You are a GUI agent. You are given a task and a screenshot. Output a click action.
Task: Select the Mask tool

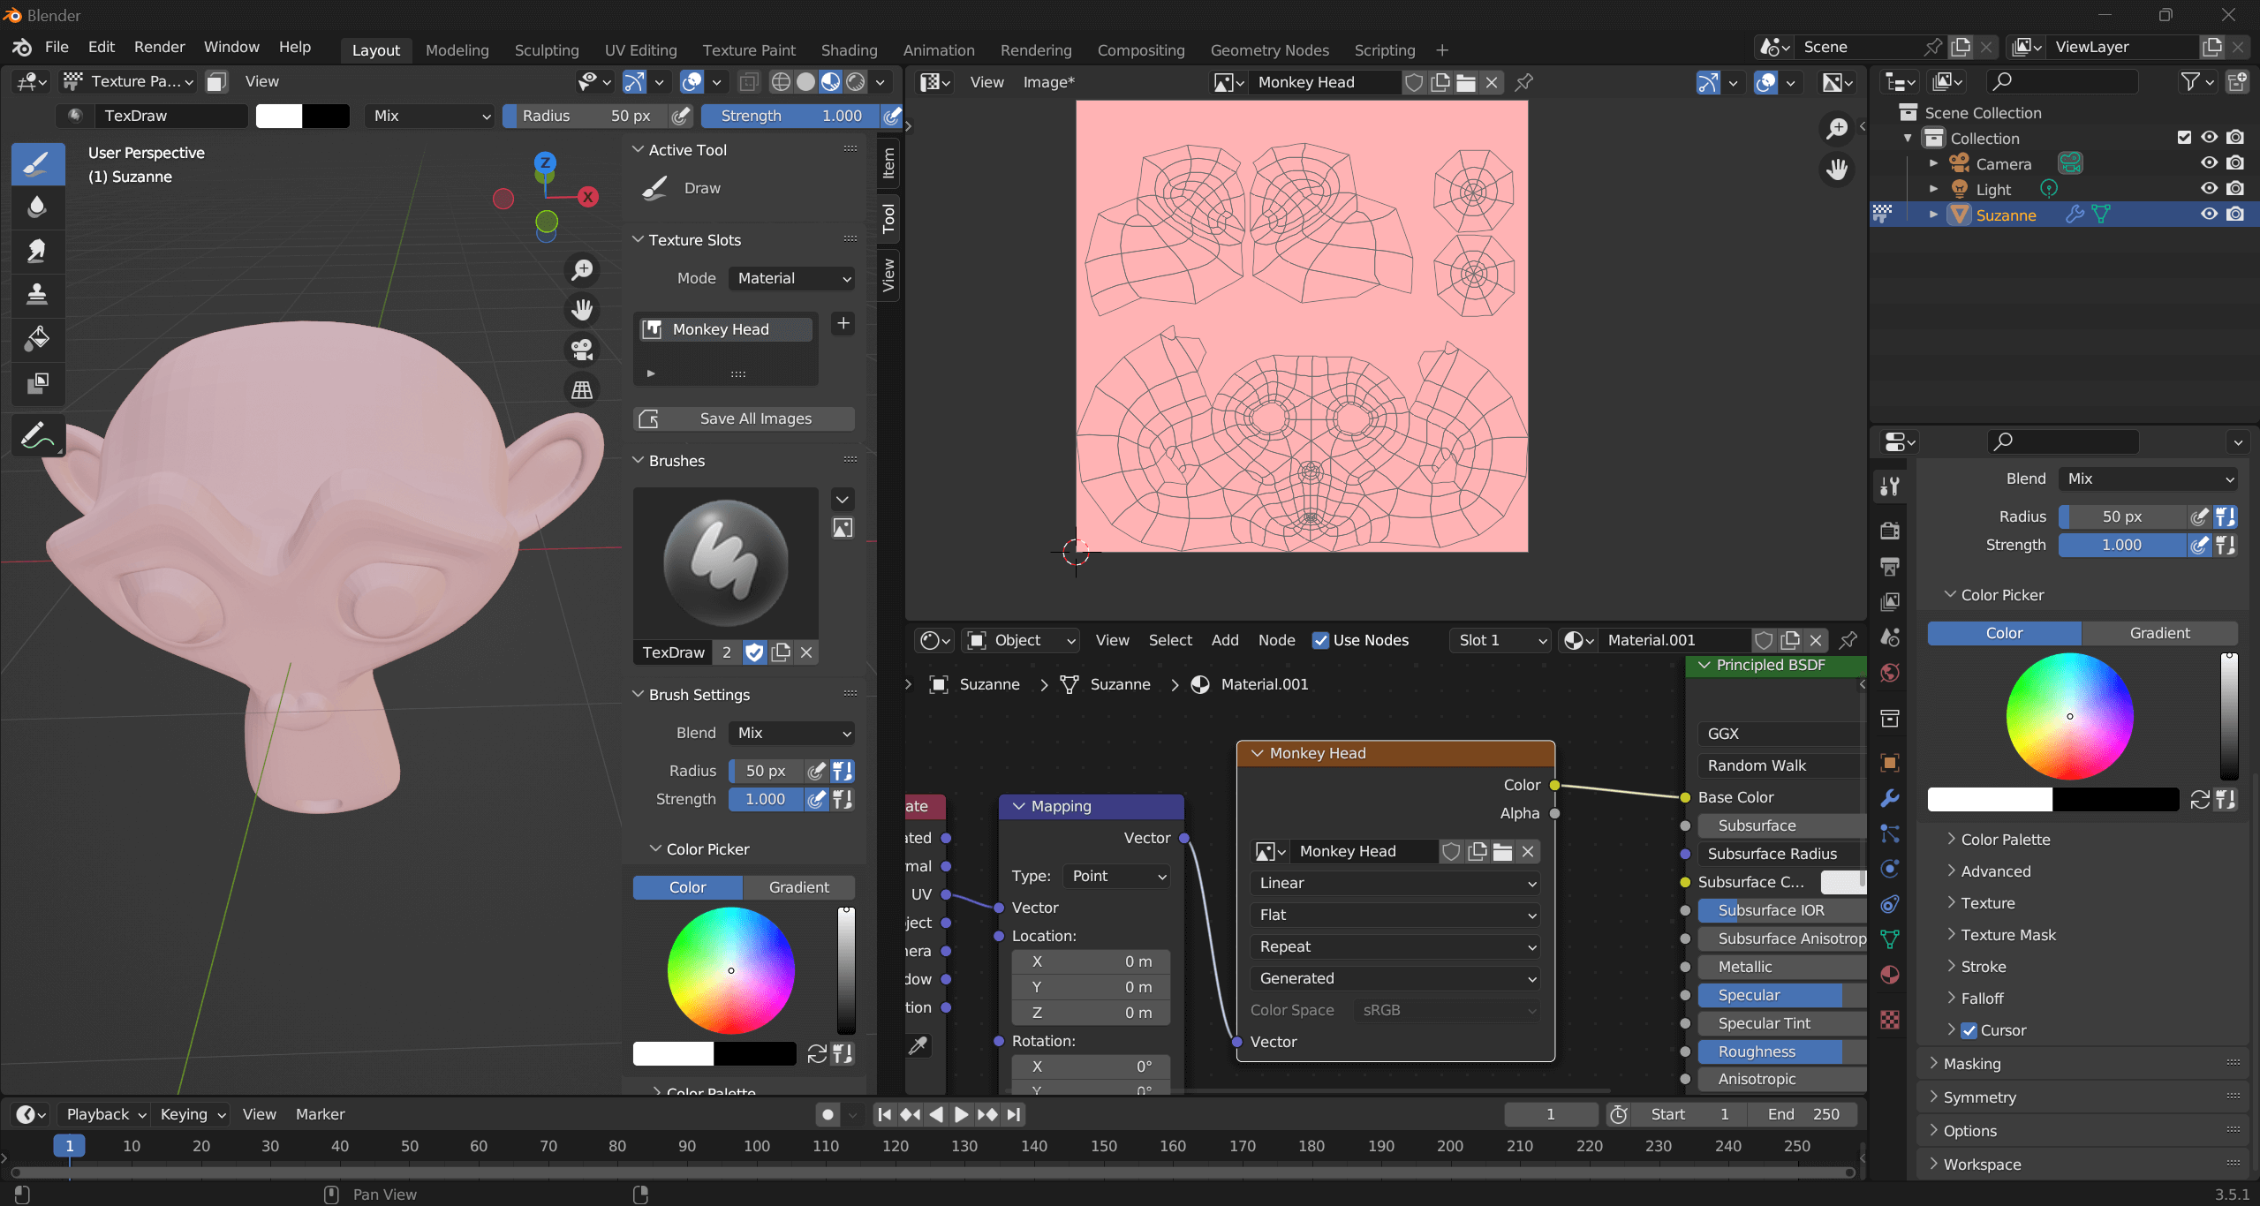pyautogui.click(x=37, y=383)
